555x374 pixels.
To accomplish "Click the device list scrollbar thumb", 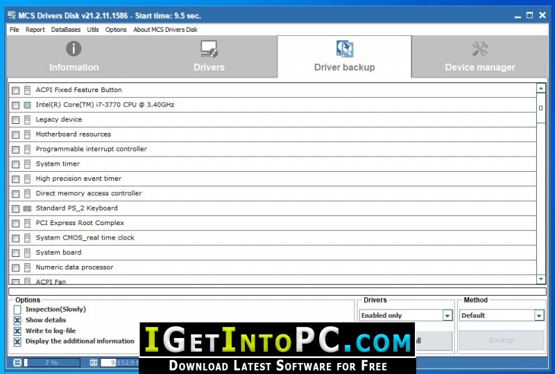I will [541, 108].
